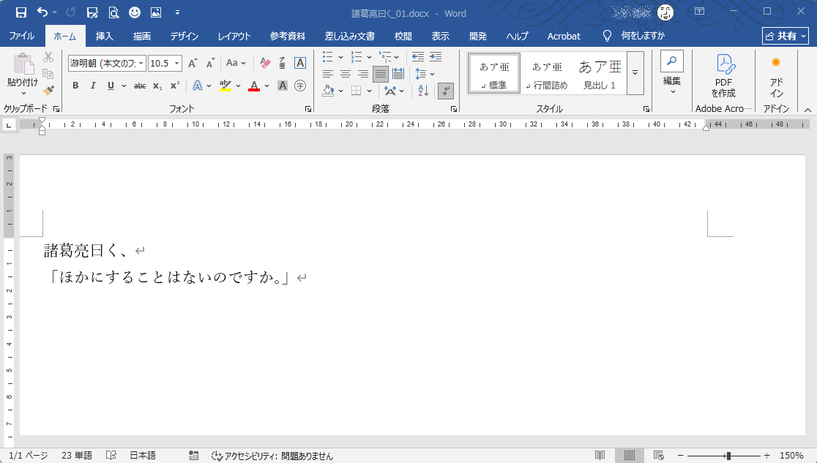Toggle bold formatting
Image resolution: width=817 pixels, height=463 pixels.
(75, 86)
